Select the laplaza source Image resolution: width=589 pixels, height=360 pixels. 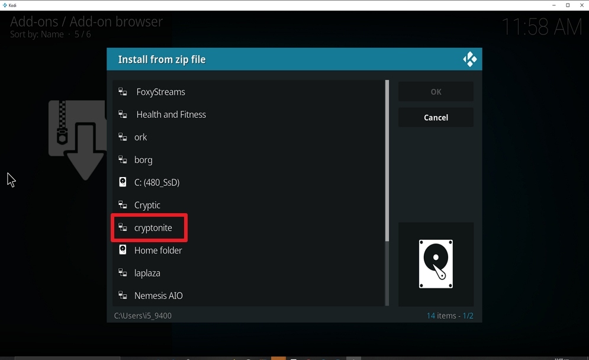pyautogui.click(x=249, y=273)
